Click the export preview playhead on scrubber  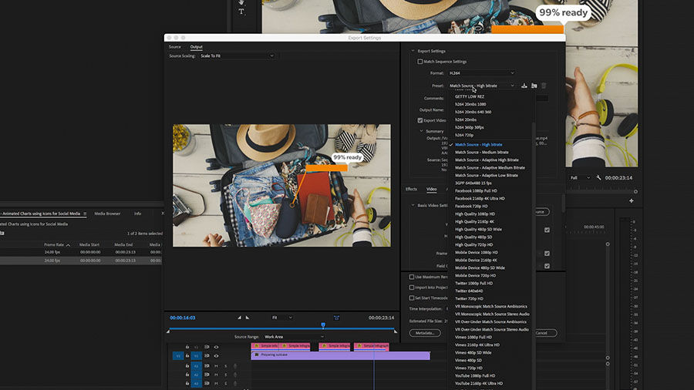click(x=323, y=325)
